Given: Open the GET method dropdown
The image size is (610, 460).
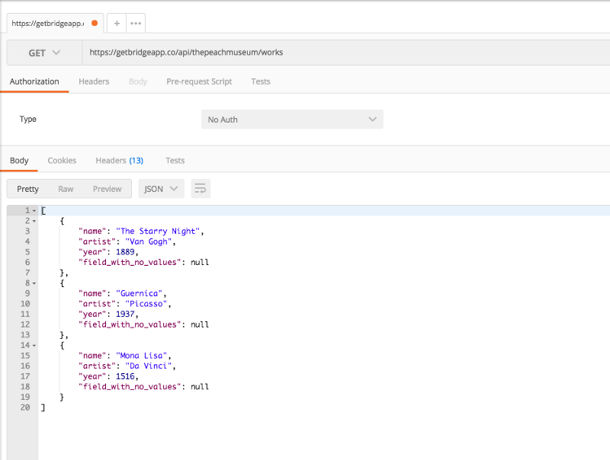Looking at the screenshot, I should point(44,53).
